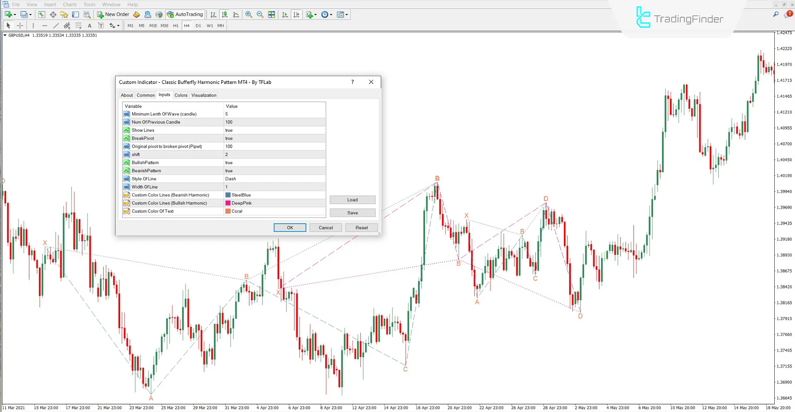The width and height of the screenshot is (795, 412).
Task: Select the Draw Horizontal Line tool
Action: point(44,25)
